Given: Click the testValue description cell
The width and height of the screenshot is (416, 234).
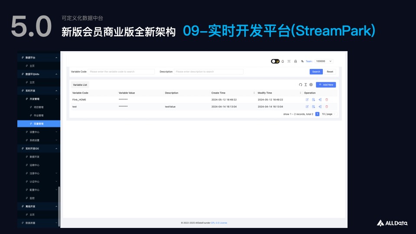Looking at the screenshot, I should click(170, 107).
